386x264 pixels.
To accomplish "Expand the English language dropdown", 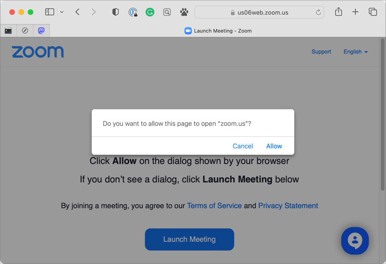I will [356, 52].
